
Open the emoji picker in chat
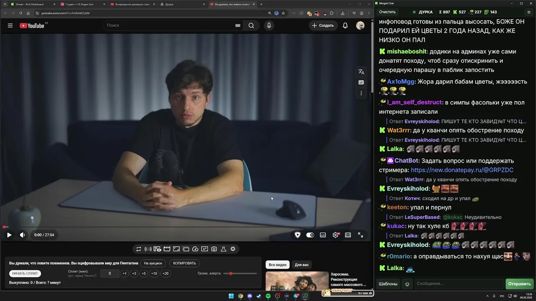click(x=407, y=284)
